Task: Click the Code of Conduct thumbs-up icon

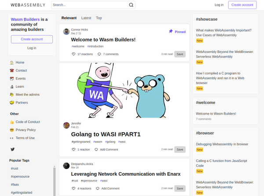Action: click(12, 122)
